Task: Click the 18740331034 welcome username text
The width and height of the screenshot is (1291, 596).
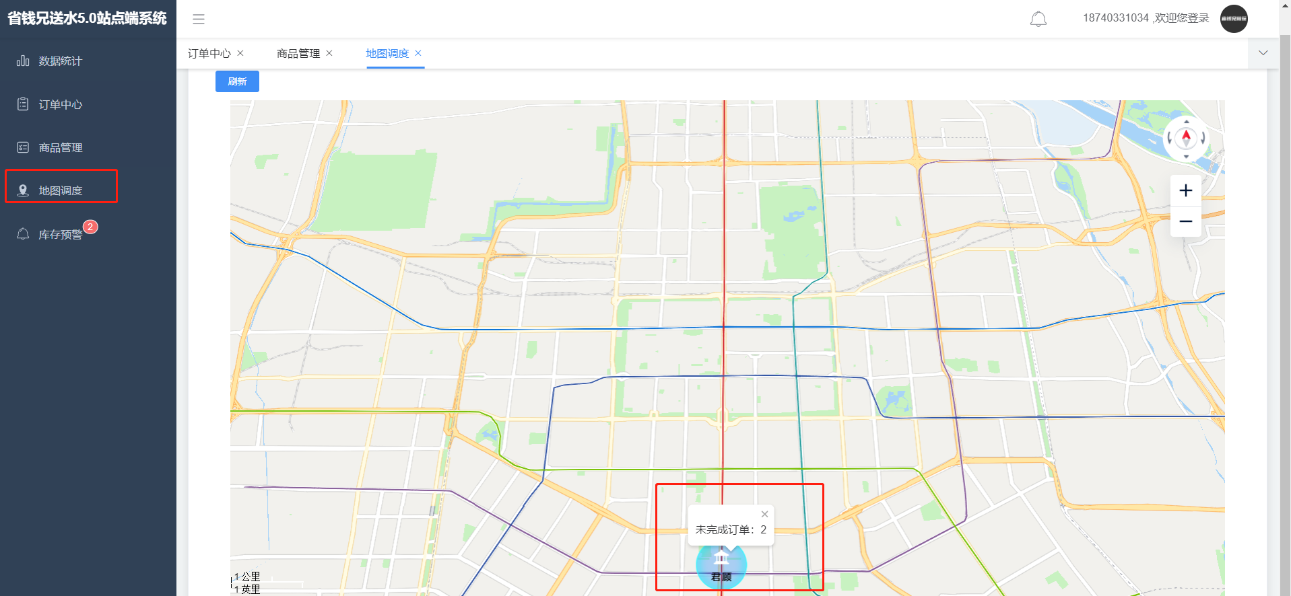Action: coord(1146,18)
